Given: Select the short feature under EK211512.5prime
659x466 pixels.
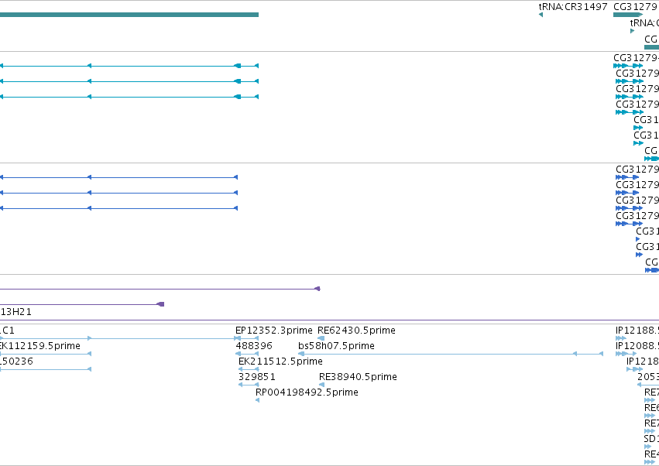Looking at the screenshot, I should 249,369.
